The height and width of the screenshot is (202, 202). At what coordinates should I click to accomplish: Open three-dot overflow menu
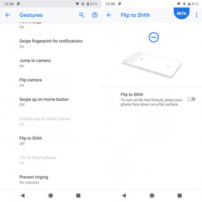(x=197, y=15)
